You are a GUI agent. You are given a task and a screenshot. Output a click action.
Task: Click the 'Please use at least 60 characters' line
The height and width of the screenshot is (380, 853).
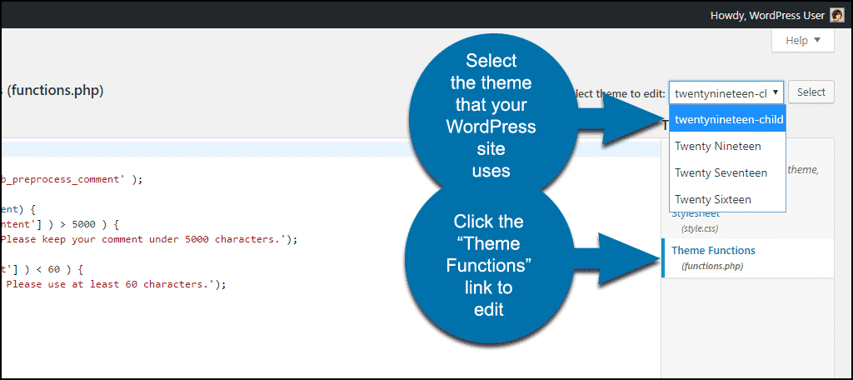point(112,284)
